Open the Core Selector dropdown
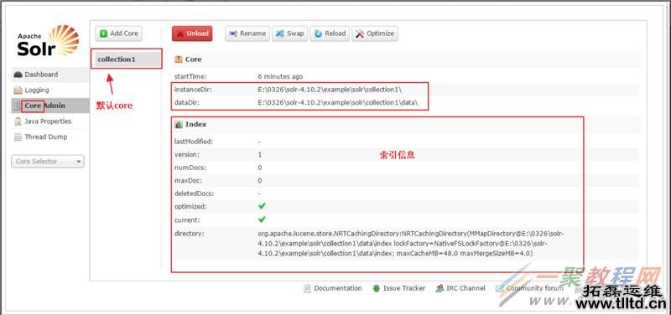671x315 pixels. point(48,161)
